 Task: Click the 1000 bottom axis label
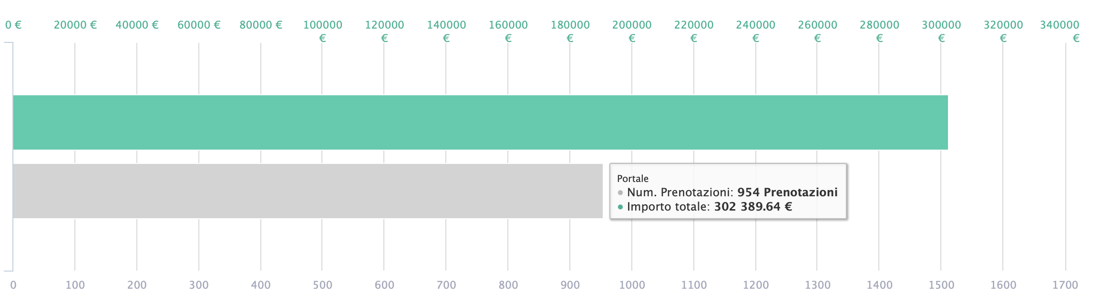tap(632, 285)
